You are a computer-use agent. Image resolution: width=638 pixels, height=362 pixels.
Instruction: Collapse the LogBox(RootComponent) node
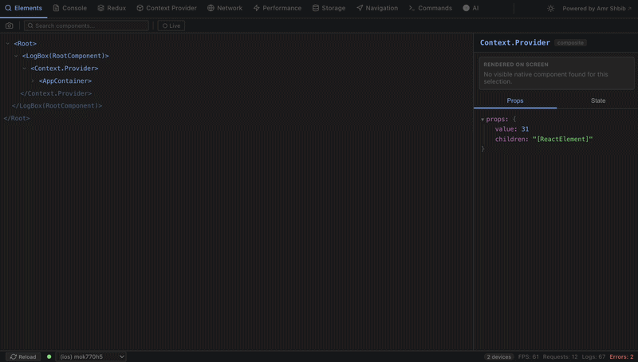tap(16, 56)
